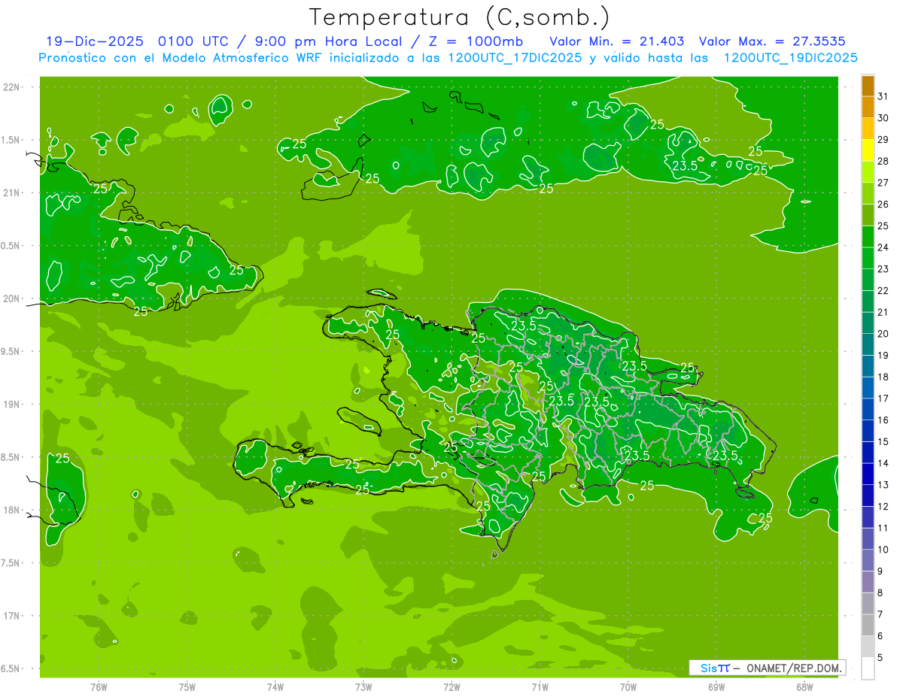The height and width of the screenshot is (697, 903).
Task: Click the lime band between 27 and 28
Action: (868, 172)
